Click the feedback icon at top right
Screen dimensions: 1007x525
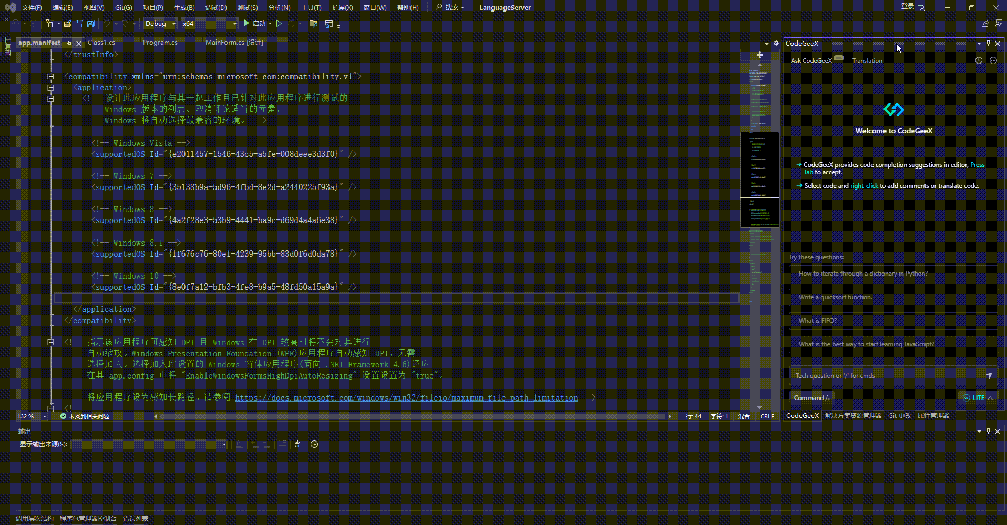pos(998,23)
